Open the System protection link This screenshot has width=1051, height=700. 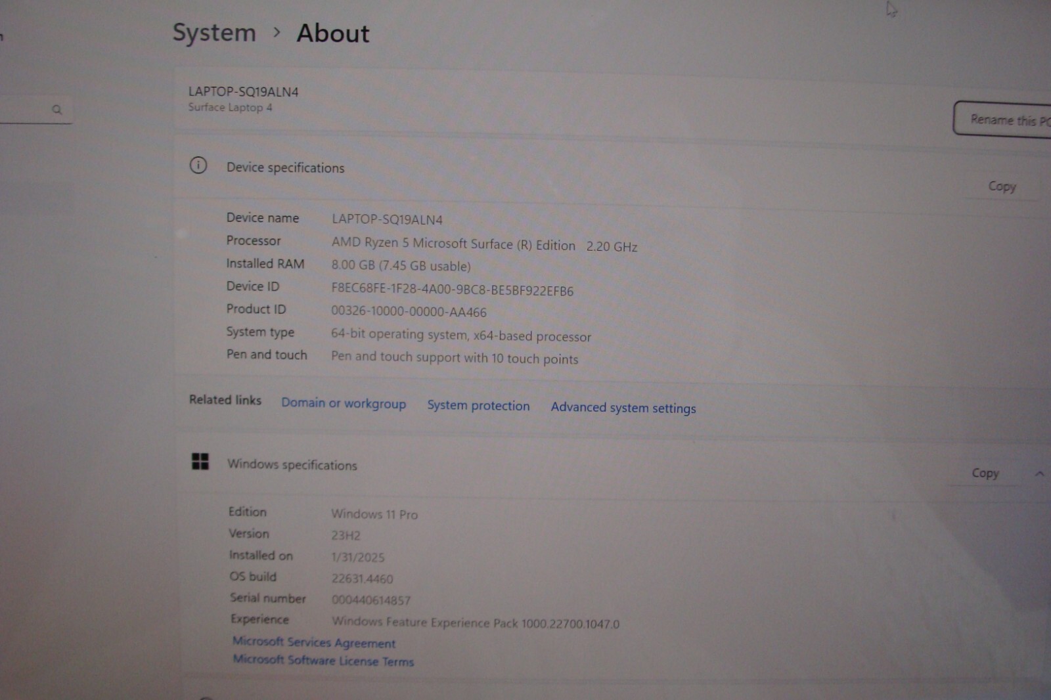[x=478, y=405]
